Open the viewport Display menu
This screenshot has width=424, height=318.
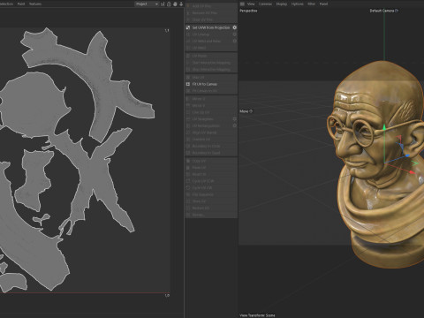point(282,4)
